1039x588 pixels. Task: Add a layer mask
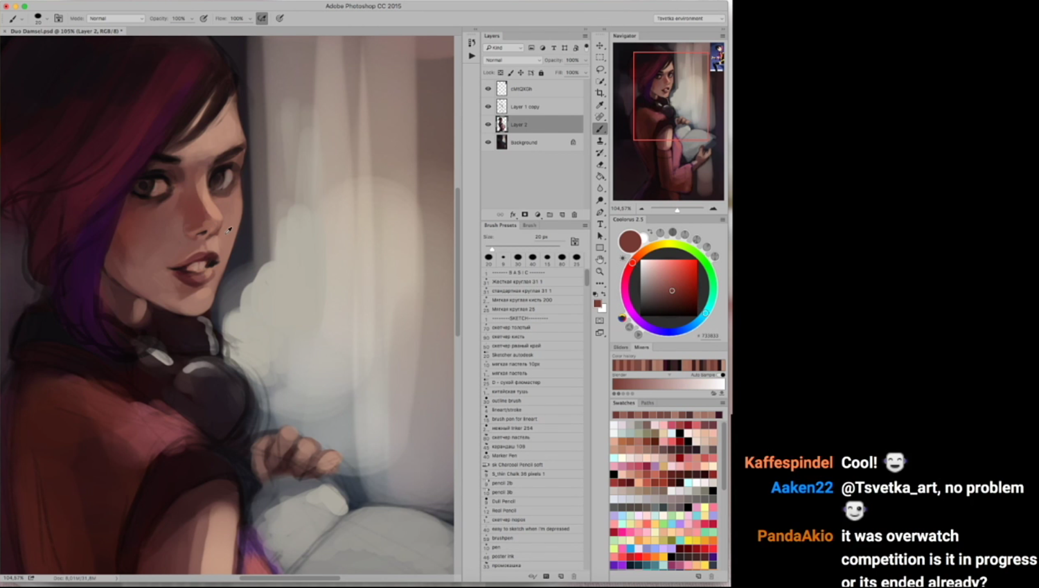coord(525,215)
